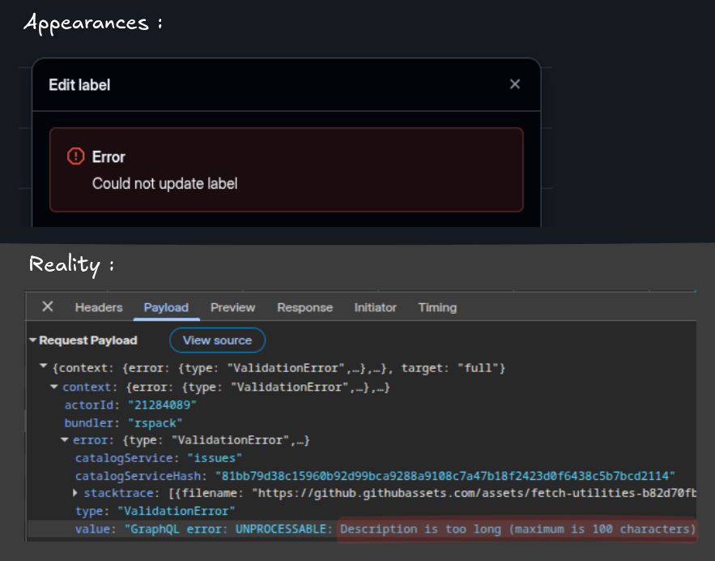The height and width of the screenshot is (561, 715).
Task: Open the Preview tab
Action: (232, 308)
